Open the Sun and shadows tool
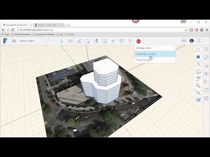This screenshot has height=157, width=210. (113, 41)
